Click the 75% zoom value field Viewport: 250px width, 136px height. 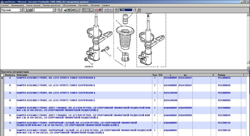pyautogui.click(x=126, y=10)
